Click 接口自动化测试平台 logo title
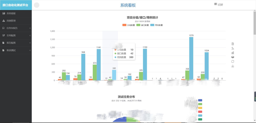The image size is (256, 123). (15, 5)
